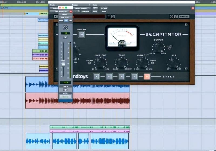Screen dimensions: 216x151
Task: Toggle the Punish ON button
Action: (x=81, y=35)
